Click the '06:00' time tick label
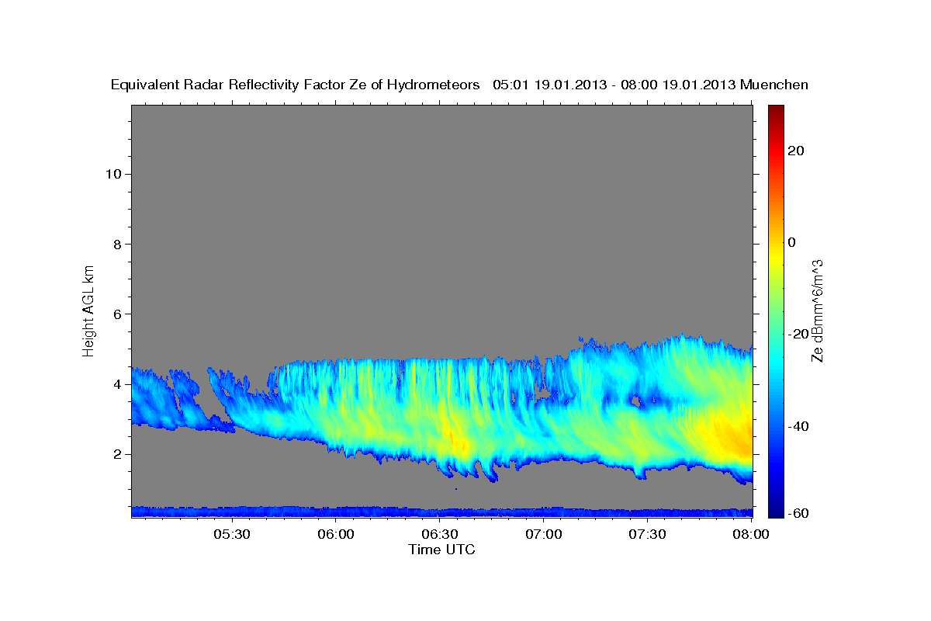Viewport: 931px width, 621px height. click(x=337, y=535)
